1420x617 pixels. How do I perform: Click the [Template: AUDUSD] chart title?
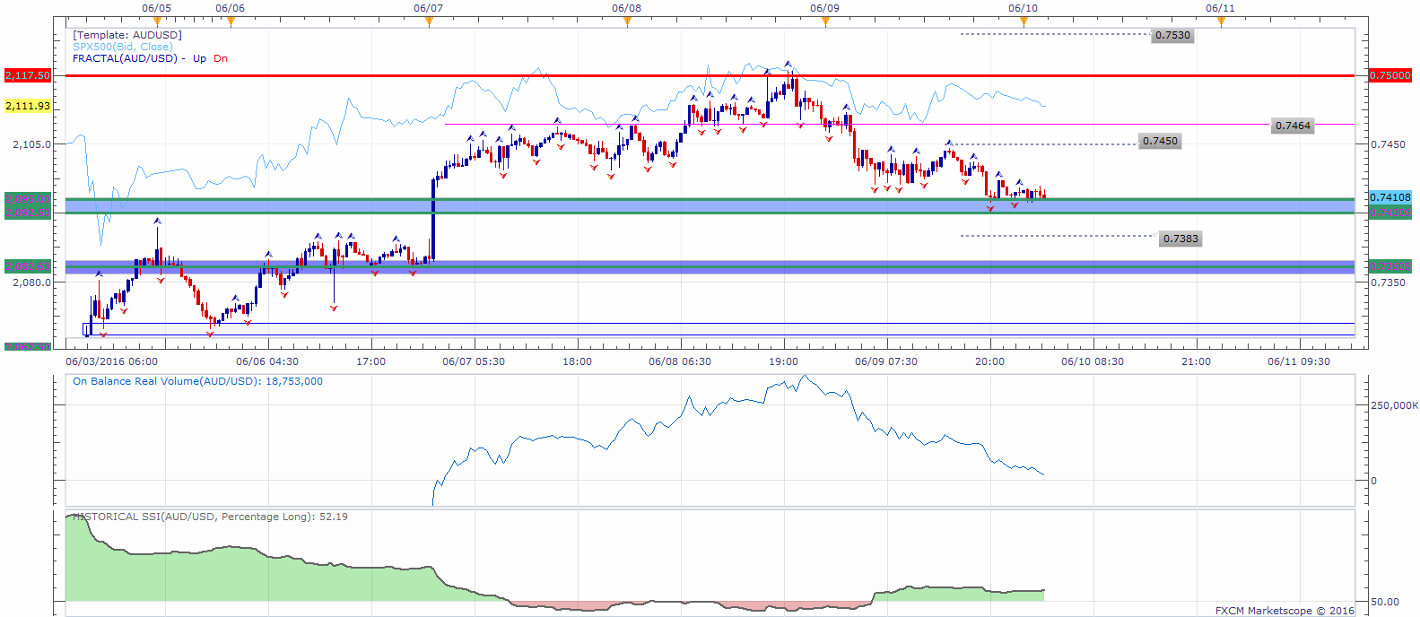click(x=127, y=35)
